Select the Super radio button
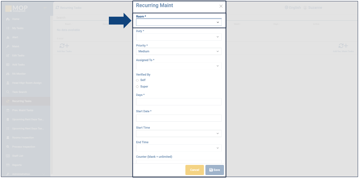359x178 pixels. [137, 87]
